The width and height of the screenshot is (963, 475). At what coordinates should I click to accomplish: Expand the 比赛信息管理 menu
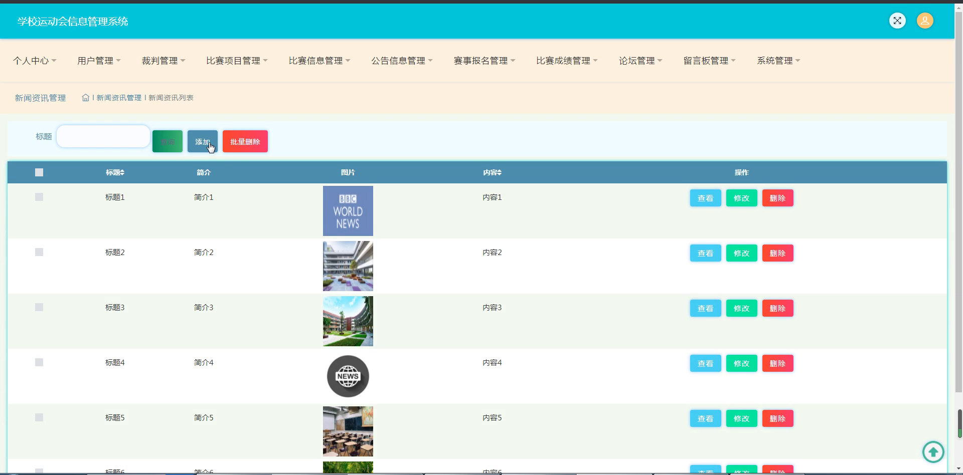point(319,61)
